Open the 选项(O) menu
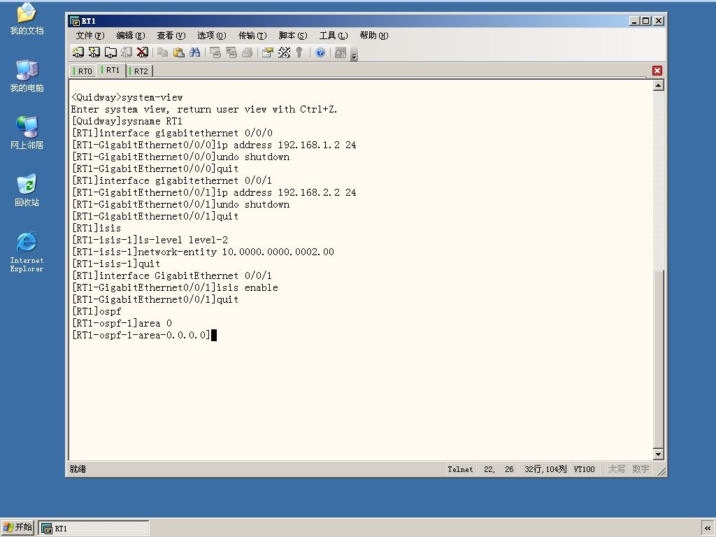This screenshot has height=537, width=716. 212,36
